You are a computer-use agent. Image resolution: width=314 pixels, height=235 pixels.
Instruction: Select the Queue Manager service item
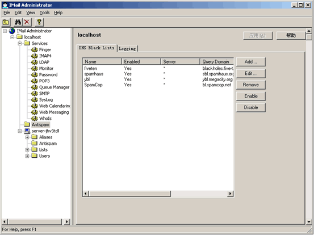click(54, 87)
